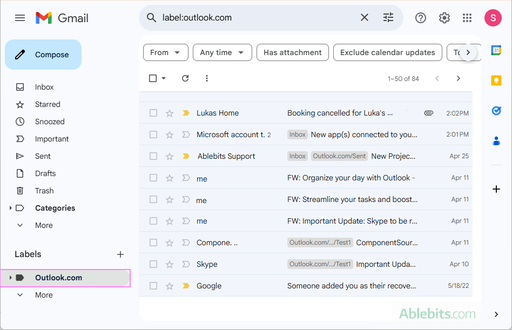512x330 pixels.
Task: Toggle importance marker on Microsoft account email
Action: click(x=186, y=134)
